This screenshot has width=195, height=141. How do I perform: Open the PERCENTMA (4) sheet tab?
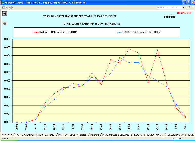155,135
